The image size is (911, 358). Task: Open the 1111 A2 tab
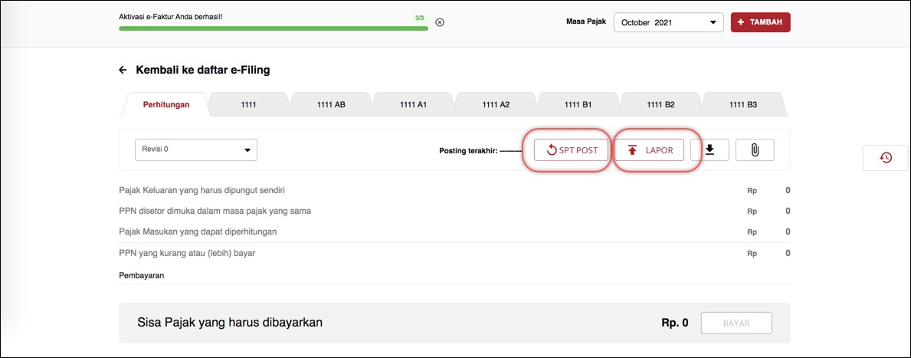click(x=496, y=104)
